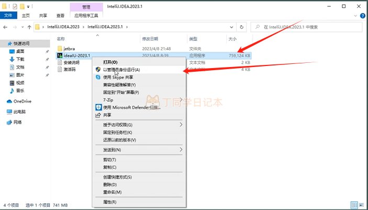Image resolution: width=368 pixels, height=210 pixels.
Task: Choose 重命名(M) in the context menu
Action: [139, 192]
